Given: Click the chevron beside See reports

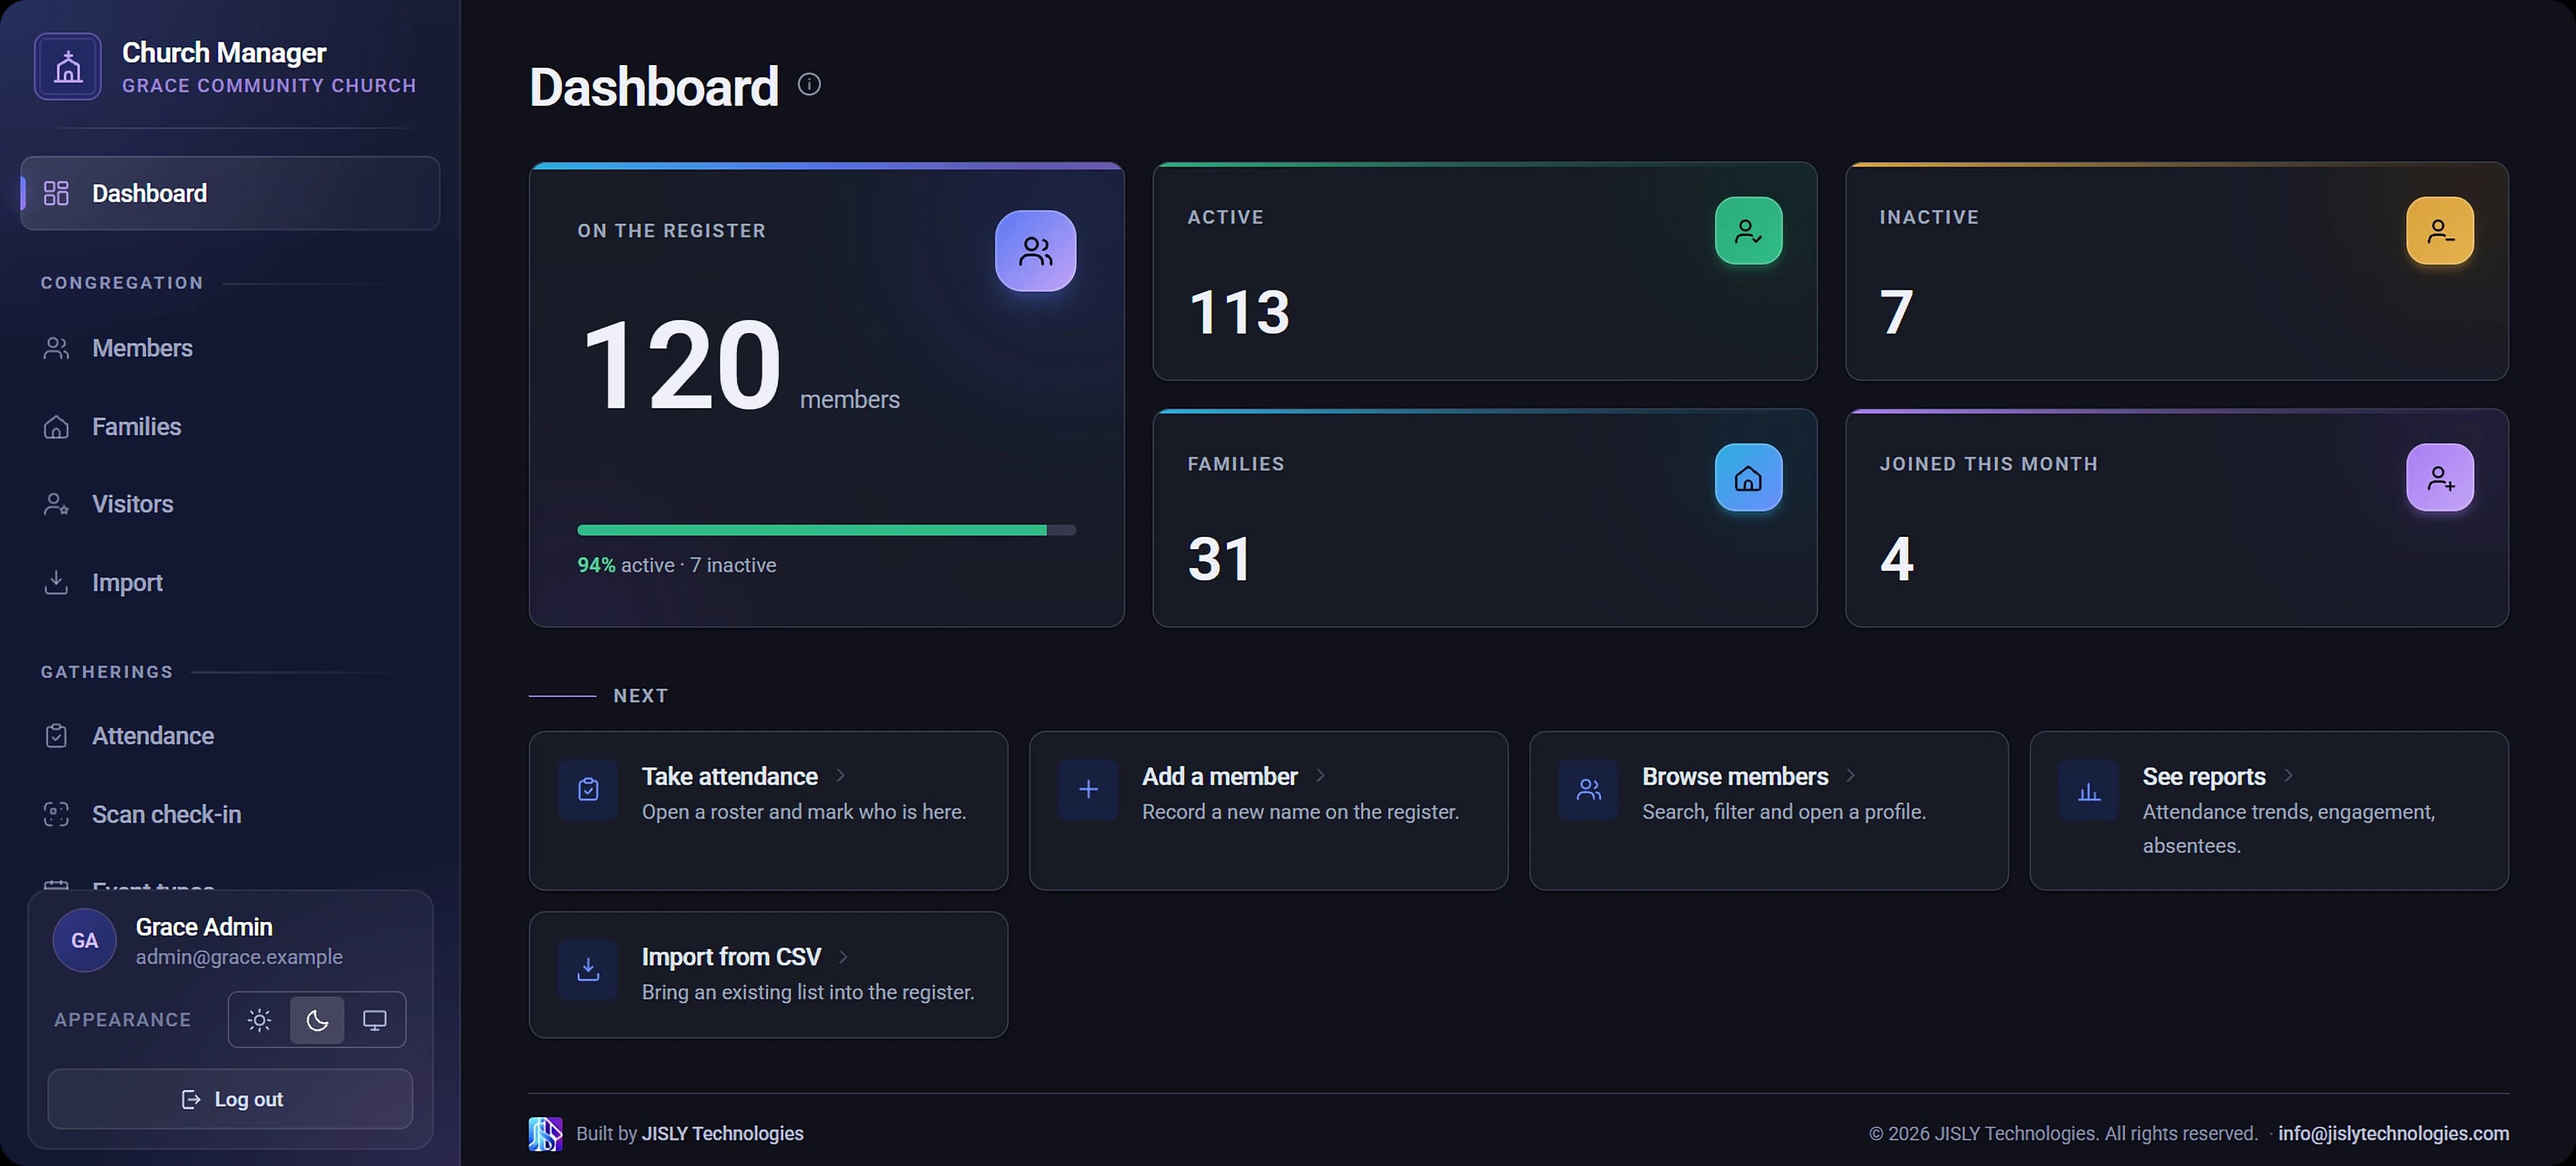Looking at the screenshot, I should tap(2288, 776).
